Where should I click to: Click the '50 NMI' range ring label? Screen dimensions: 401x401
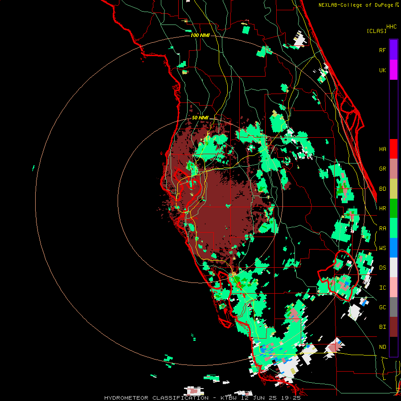coord(200,118)
